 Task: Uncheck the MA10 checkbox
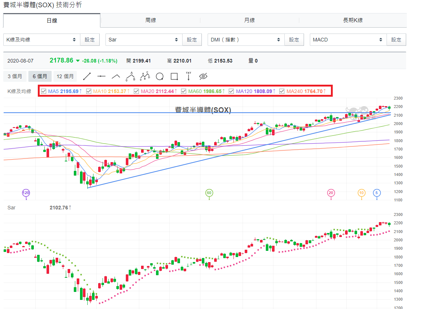[88, 91]
